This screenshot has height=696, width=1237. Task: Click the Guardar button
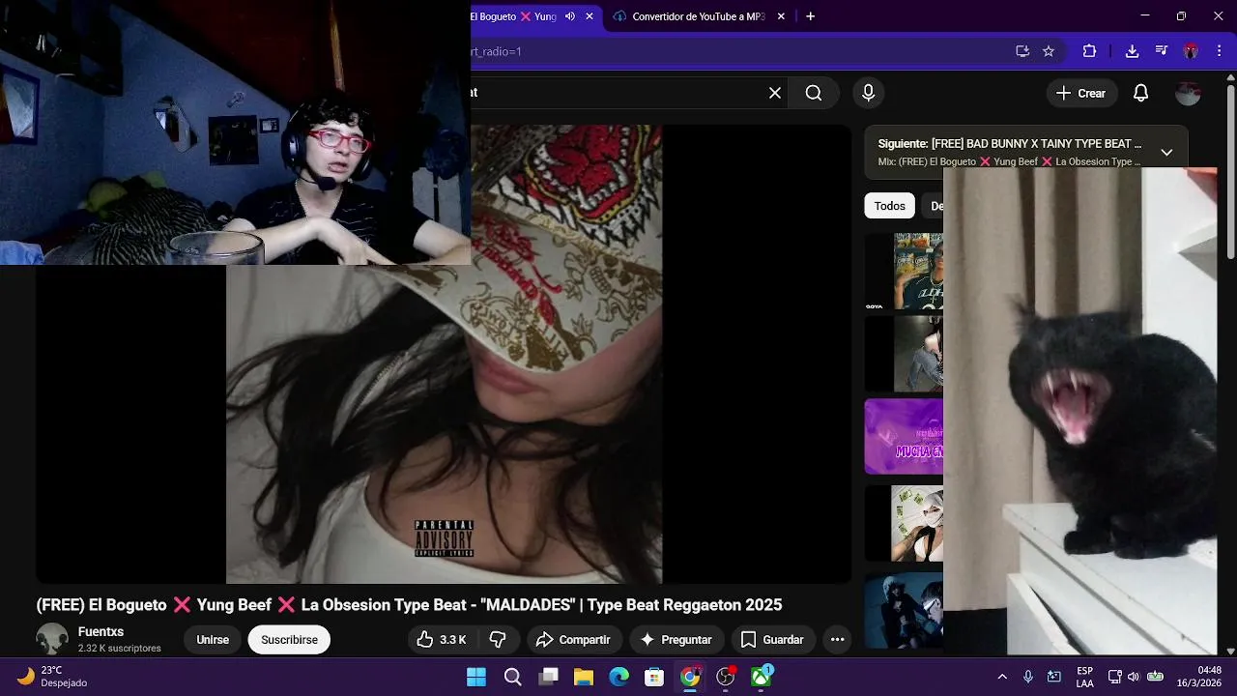pos(772,640)
